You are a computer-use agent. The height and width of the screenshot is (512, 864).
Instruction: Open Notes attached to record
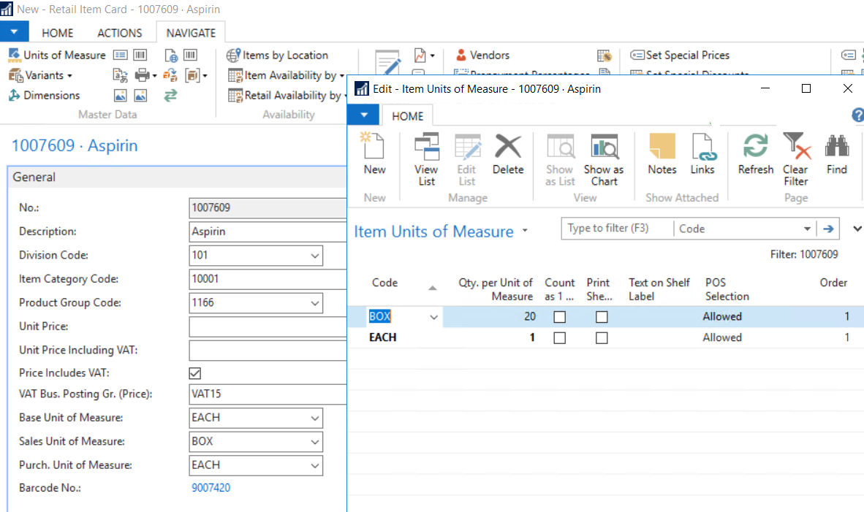tap(662, 153)
